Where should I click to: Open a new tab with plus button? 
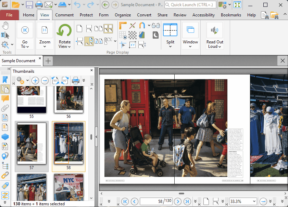click(x=49, y=61)
